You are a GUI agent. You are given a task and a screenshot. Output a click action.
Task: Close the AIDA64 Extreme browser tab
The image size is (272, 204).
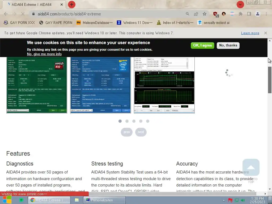tap(61, 5)
